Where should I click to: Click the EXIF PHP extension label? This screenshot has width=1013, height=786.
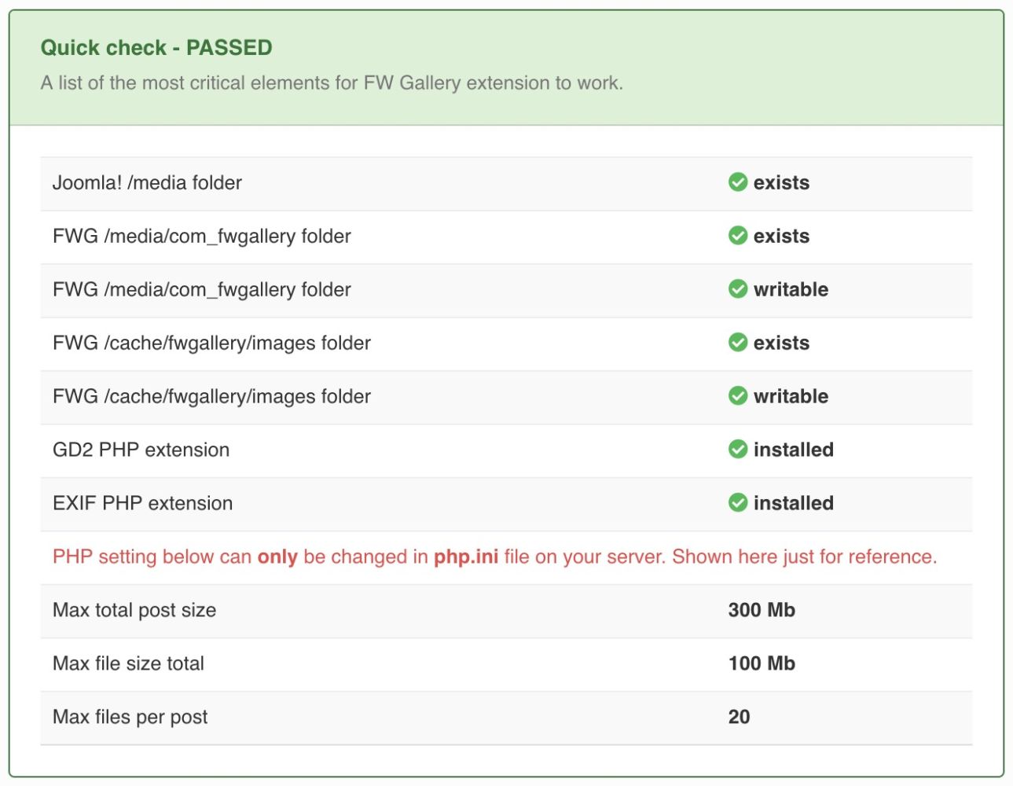tap(142, 504)
